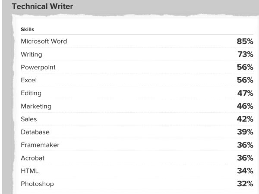Select the 73% Writing percentage

point(244,54)
